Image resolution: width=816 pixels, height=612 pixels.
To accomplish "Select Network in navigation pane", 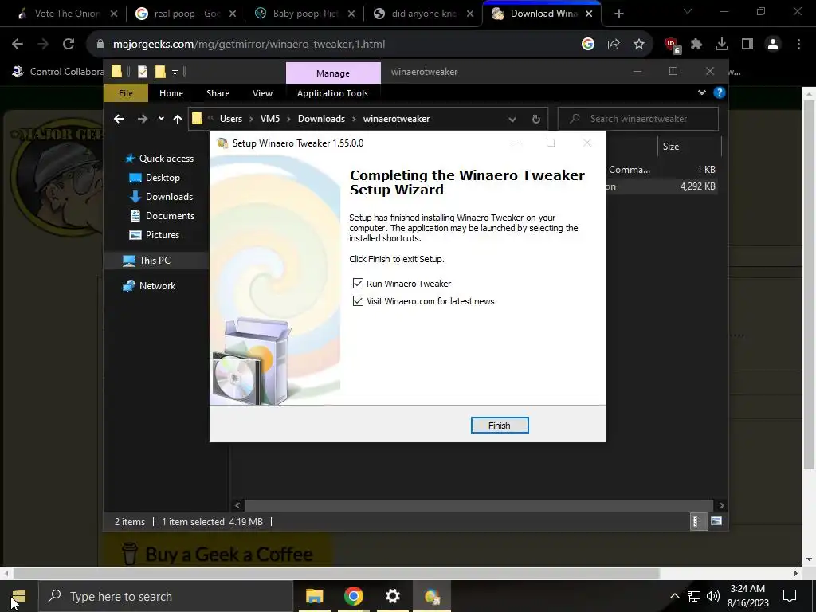I will click(x=149, y=286).
